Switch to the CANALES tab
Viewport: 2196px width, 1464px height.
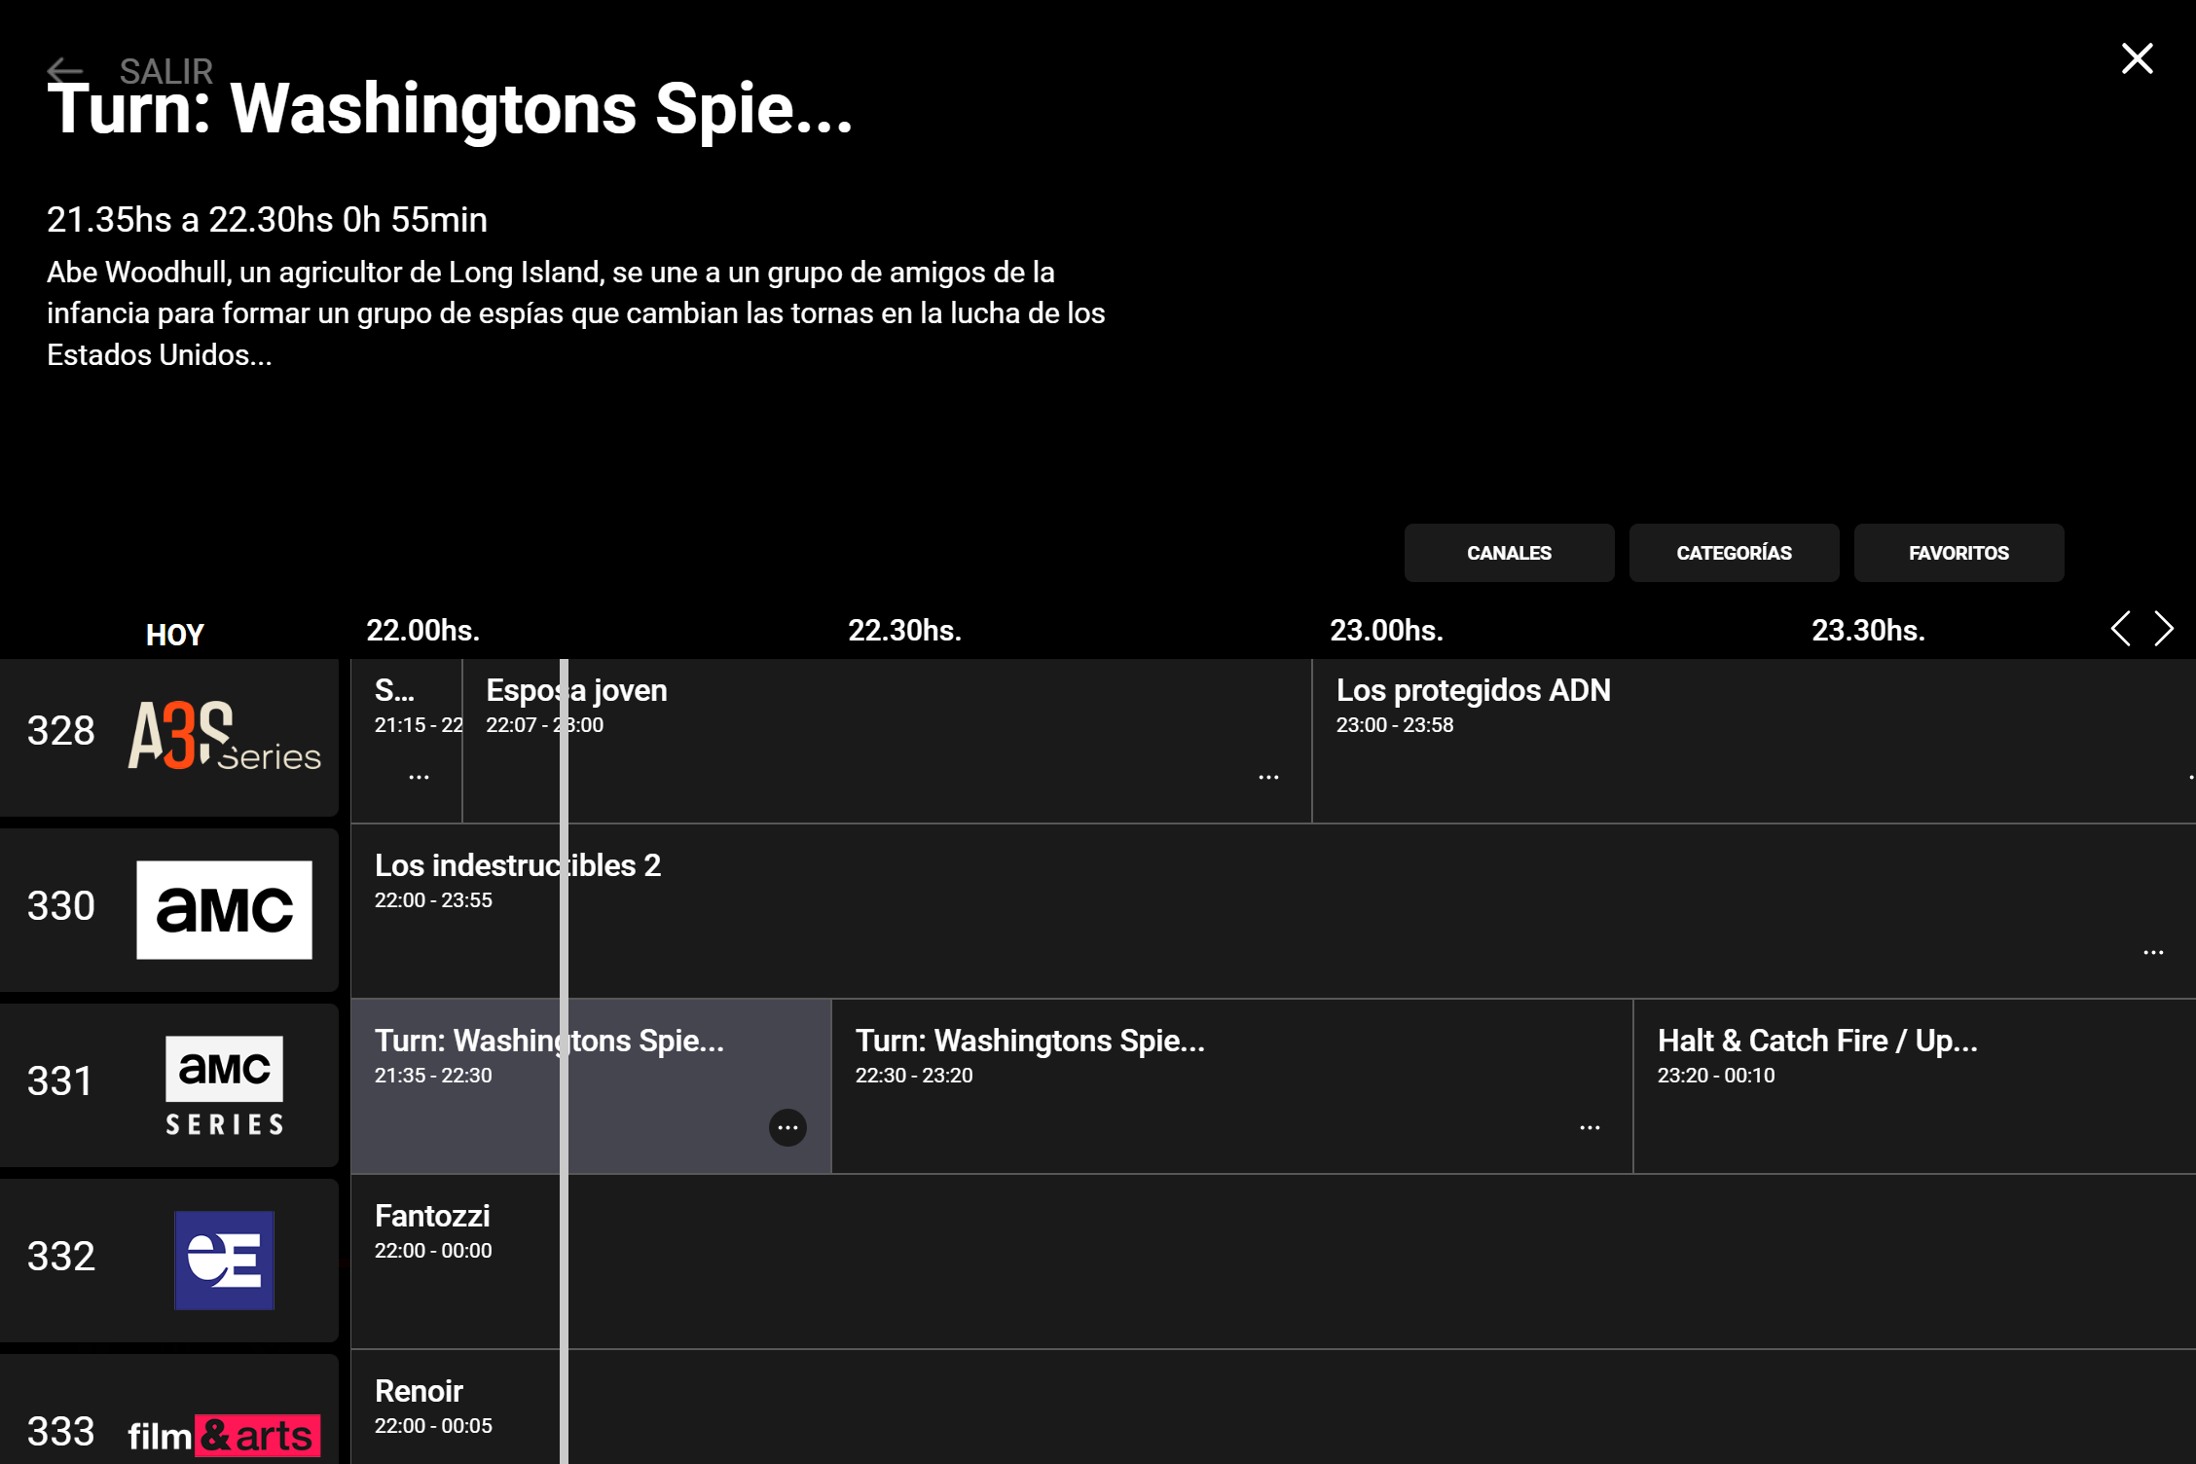tap(1509, 553)
